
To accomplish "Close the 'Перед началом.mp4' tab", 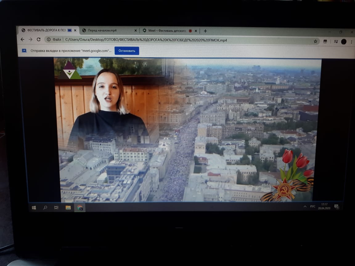I will tap(136, 30).
